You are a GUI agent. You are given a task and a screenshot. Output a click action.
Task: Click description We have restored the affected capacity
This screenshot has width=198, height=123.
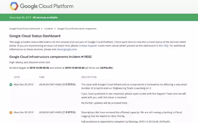[131, 114]
